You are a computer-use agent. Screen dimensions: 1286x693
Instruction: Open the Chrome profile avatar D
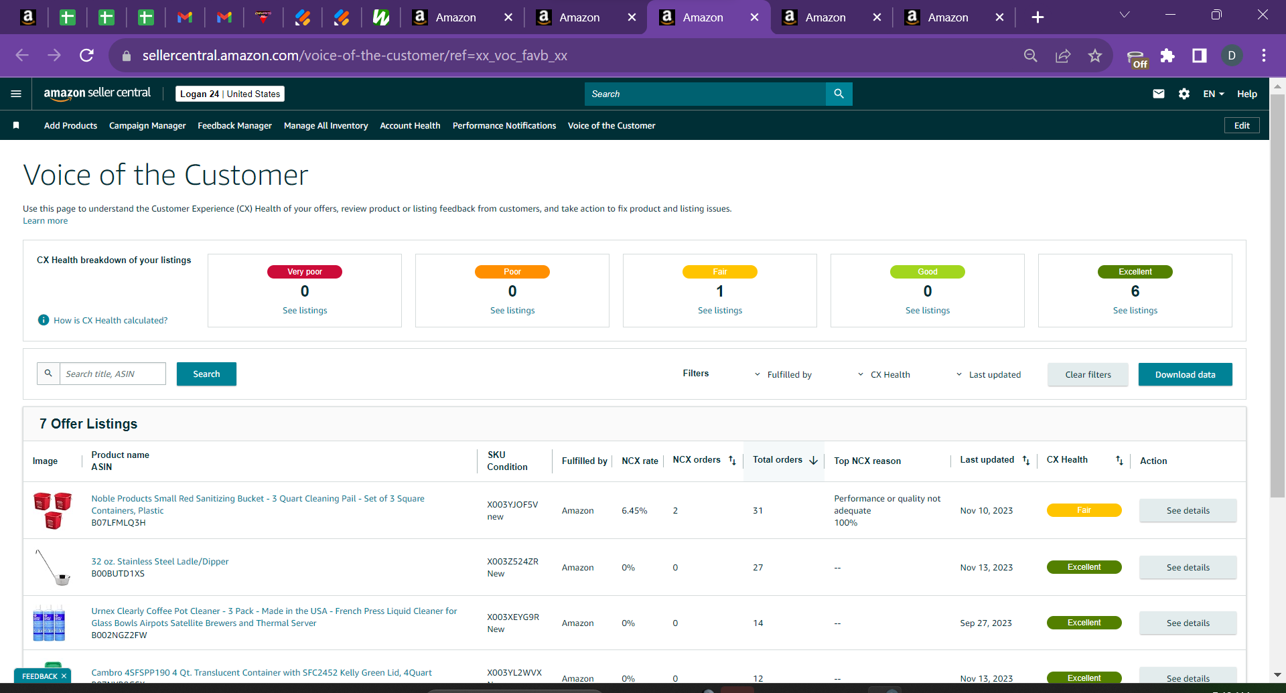point(1232,56)
